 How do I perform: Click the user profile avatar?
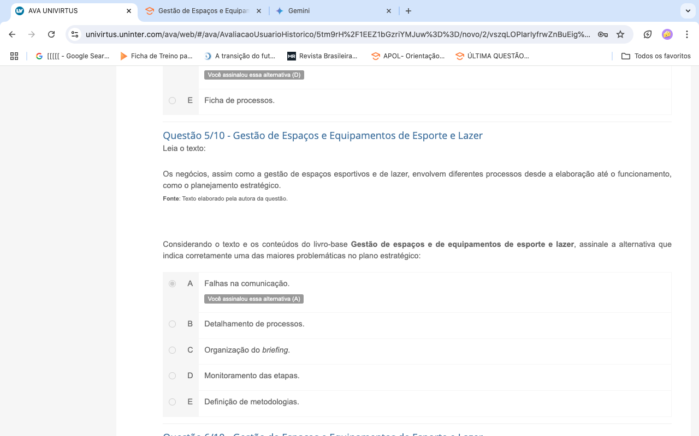(x=667, y=34)
